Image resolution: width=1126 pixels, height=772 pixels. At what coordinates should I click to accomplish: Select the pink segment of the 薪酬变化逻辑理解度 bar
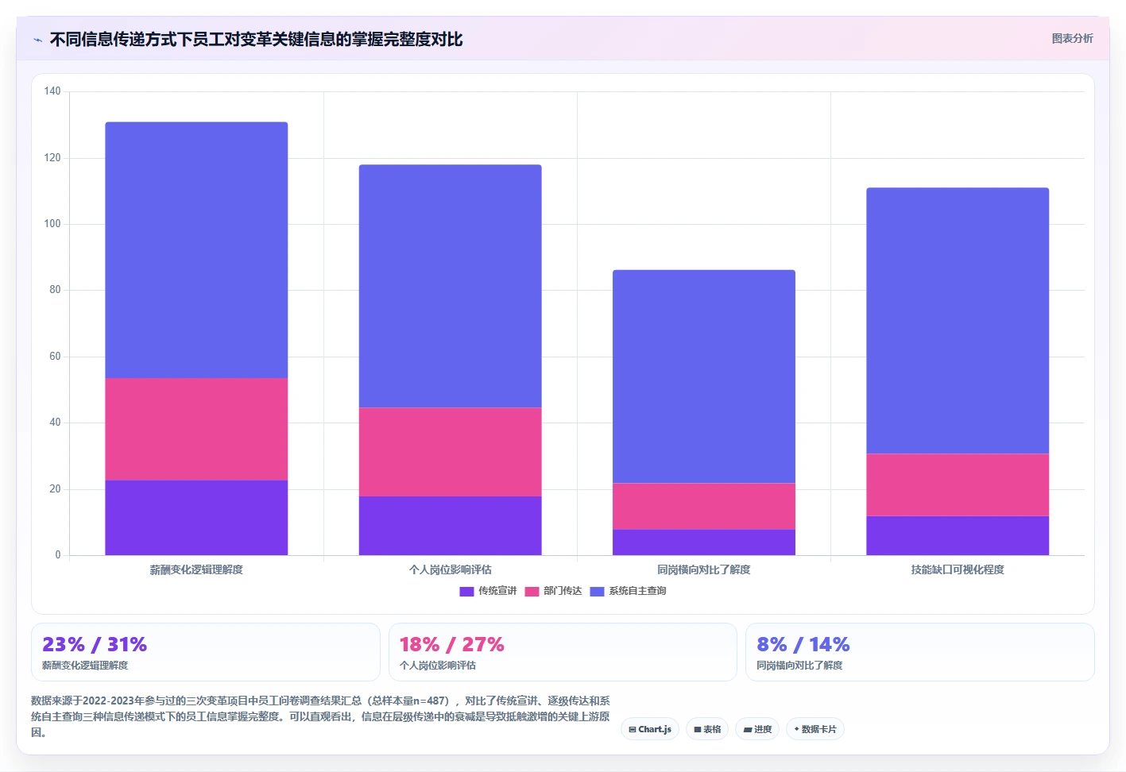pos(196,430)
